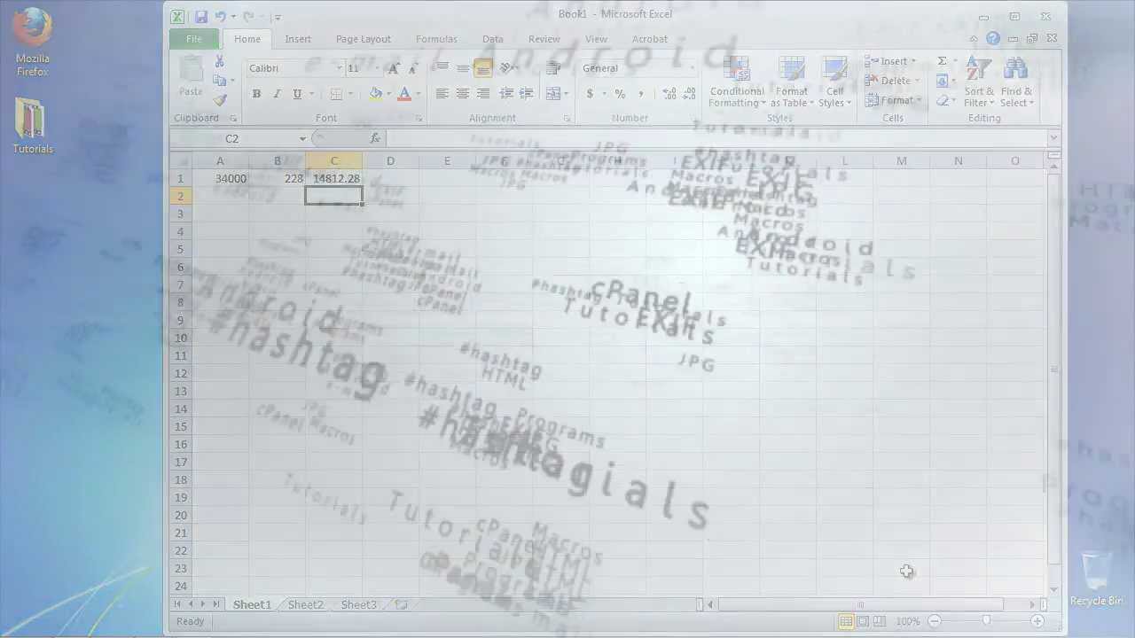
Task: Switch to the Data tab
Action: (x=492, y=39)
